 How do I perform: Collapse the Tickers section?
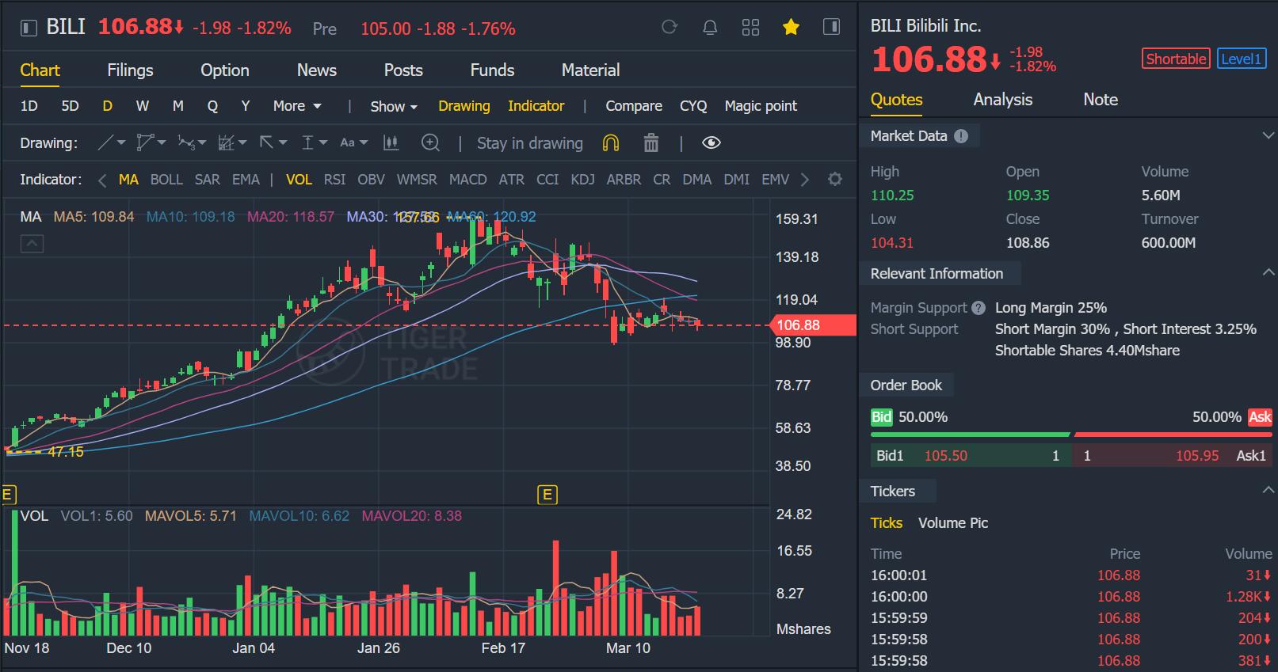pyautogui.click(x=1268, y=491)
